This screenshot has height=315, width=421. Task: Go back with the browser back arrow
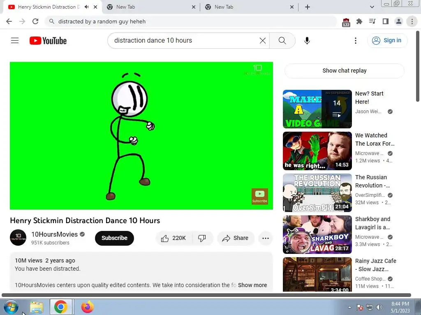pyautogui.click(x=9, y=21)
